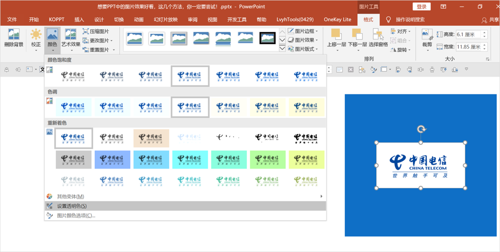Click the 宽度 (Width) 11.85 厘米 field
The height and width of the screenshot is (252, 500).
pos(468,47)
